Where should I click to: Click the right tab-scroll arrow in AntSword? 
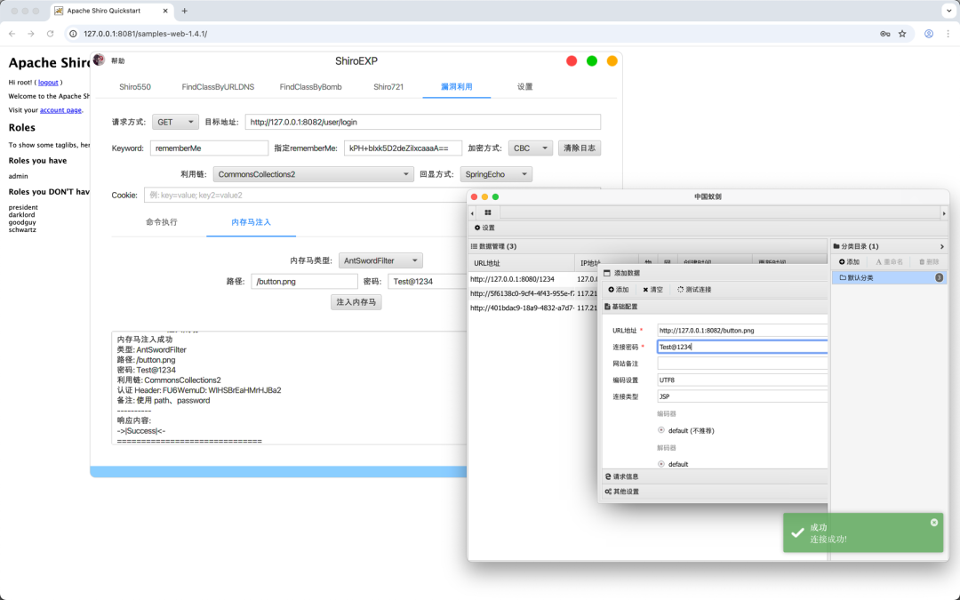pyautogui.click(x=943, y=213)
